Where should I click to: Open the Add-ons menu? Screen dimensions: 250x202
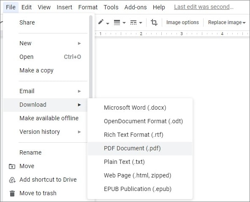click(136, 7)
